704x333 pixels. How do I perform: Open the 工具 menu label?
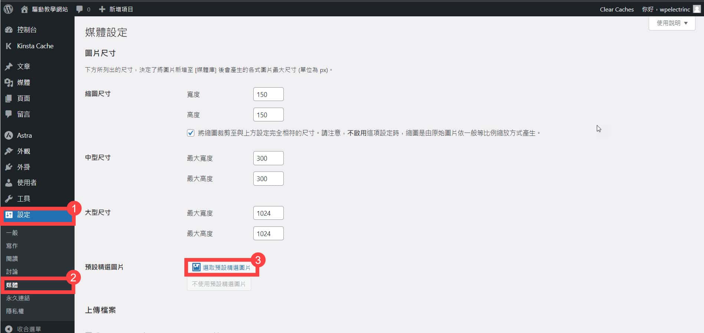click(24, 199)
